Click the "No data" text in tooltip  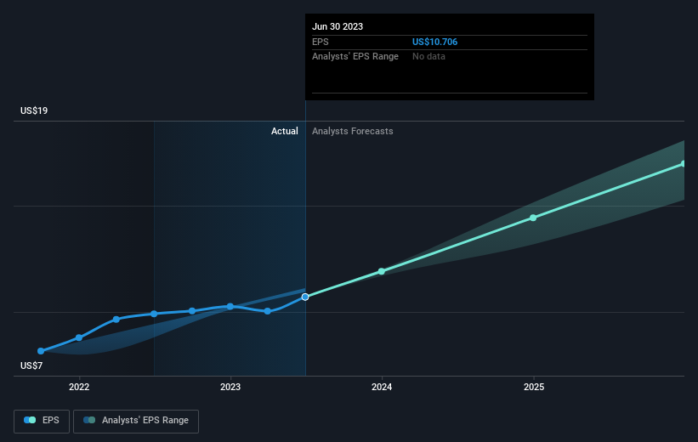click(428, 56)
